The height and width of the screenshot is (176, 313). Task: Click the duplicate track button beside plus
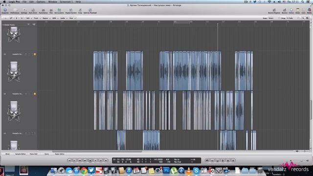point(34,24)
